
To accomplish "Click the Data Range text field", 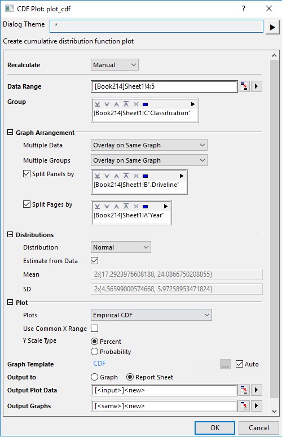I will [164, 86].
